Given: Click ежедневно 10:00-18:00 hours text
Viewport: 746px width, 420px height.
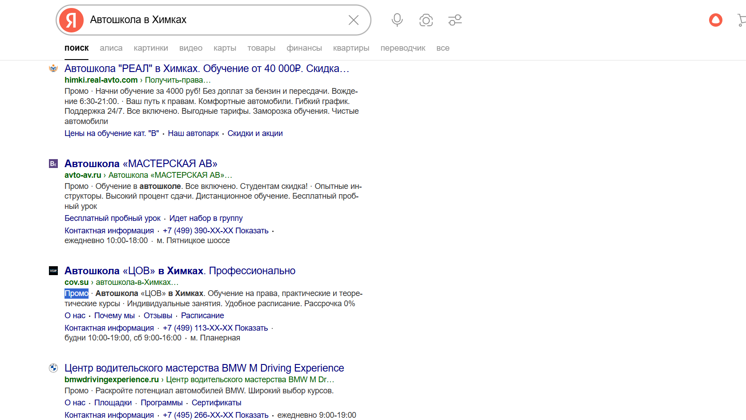Looking at the screenshot, I should pyautogui.click(x=106, y=240).
